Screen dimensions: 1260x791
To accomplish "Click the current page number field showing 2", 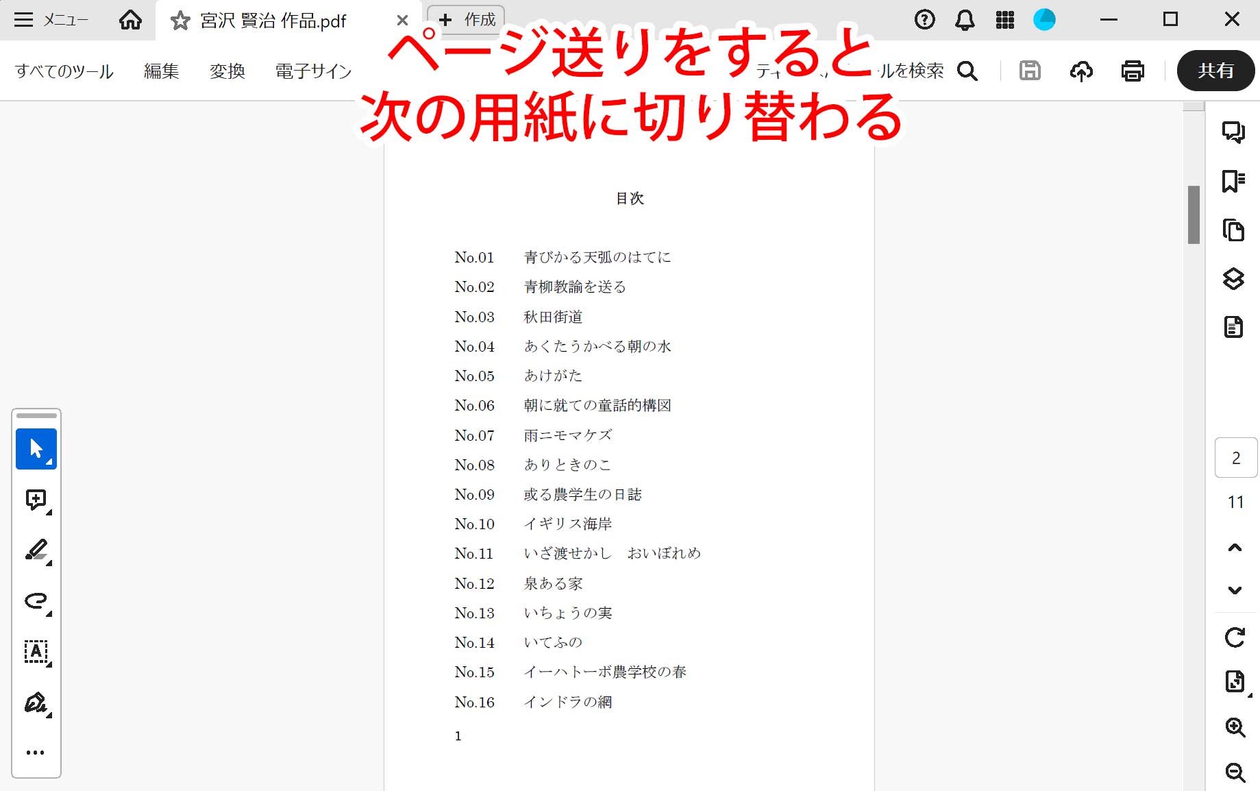I will click(1236, 458).
